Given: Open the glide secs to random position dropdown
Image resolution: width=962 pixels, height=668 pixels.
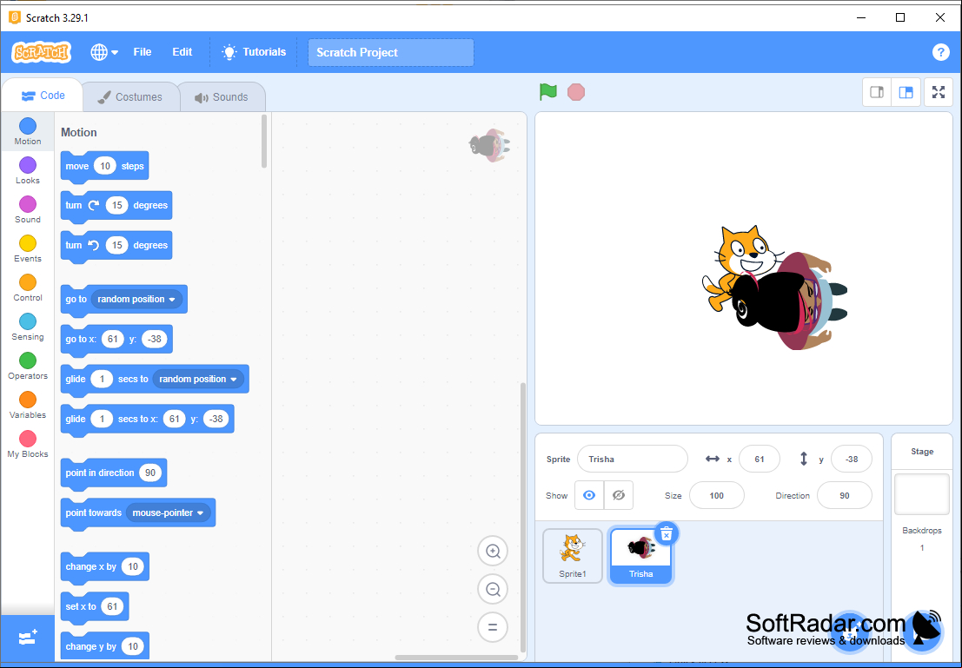Looking at the screenshot, I should (x=198, y=379).
